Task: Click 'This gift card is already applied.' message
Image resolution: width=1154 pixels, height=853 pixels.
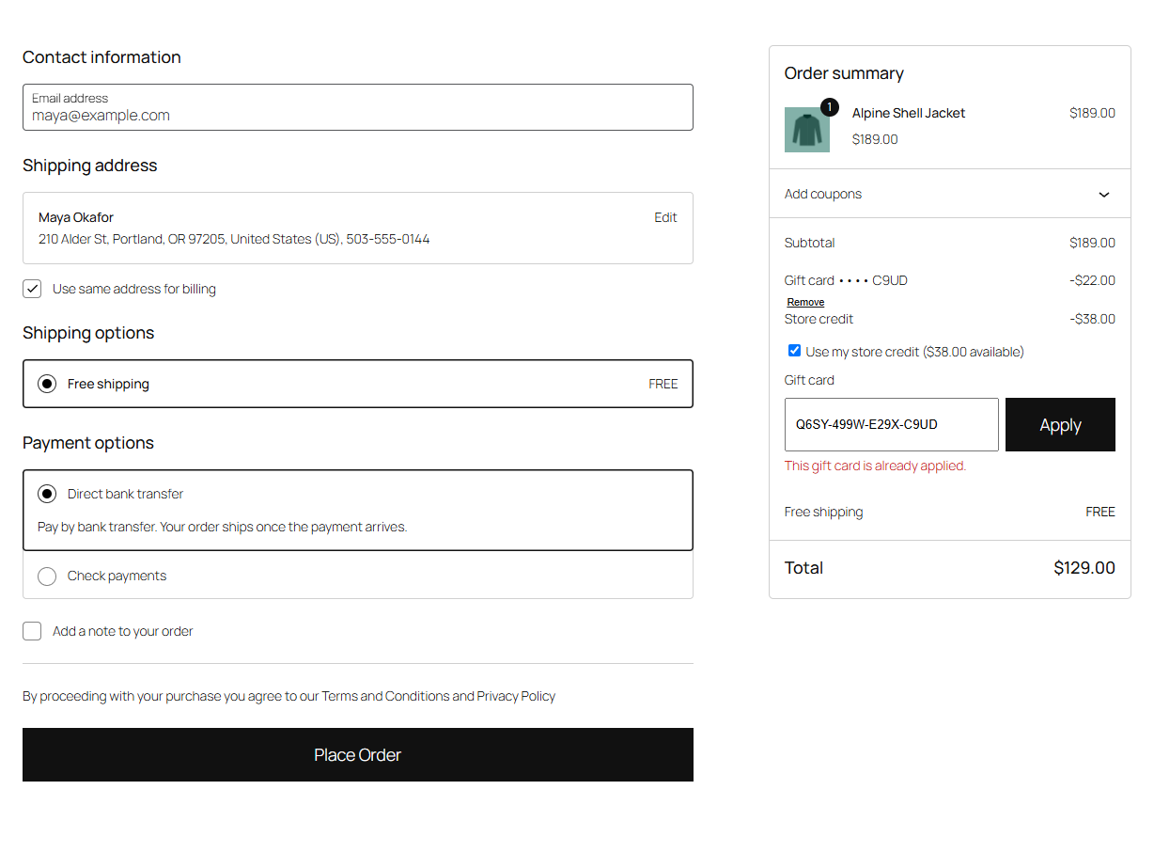Action: [875, 466]
